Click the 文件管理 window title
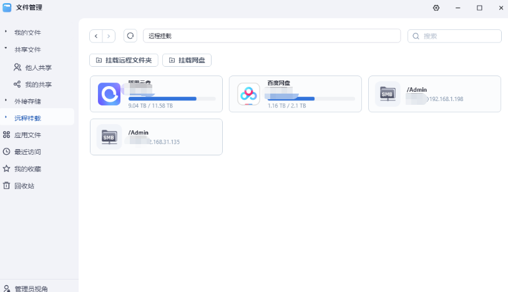The width and height of the screenshot is (508, 292). point(29,7)
